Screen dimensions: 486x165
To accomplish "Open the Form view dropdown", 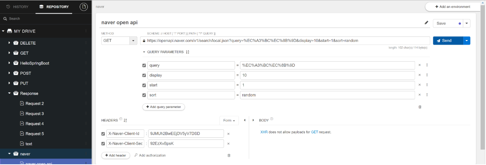I will [x=229, y=120].
